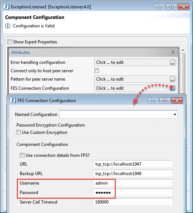This screenshot has height=213, width=193.
Task: Click into the URL field
Action: [x=133, y=164]
